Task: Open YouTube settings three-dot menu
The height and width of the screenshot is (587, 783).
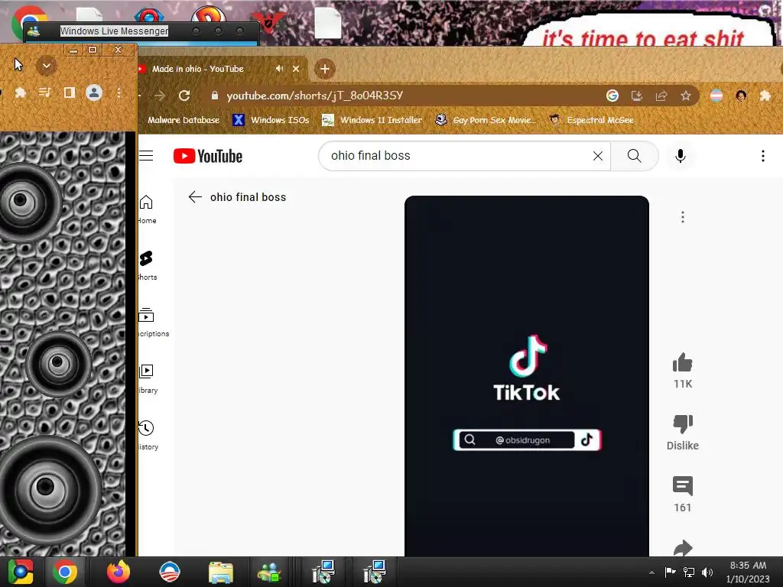Action: tap(762, 156)
